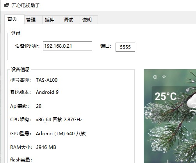This screenshot has width=196, height=163.
Task: Click the settings gear icon in TV preview
Action: point(155,77)
